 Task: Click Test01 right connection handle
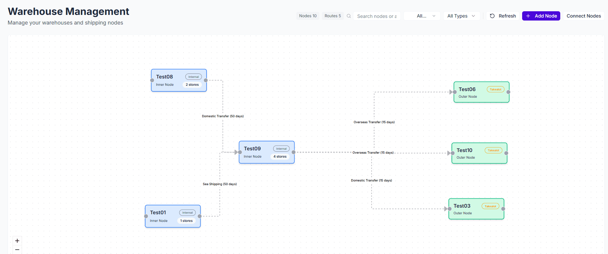[200, 216]
